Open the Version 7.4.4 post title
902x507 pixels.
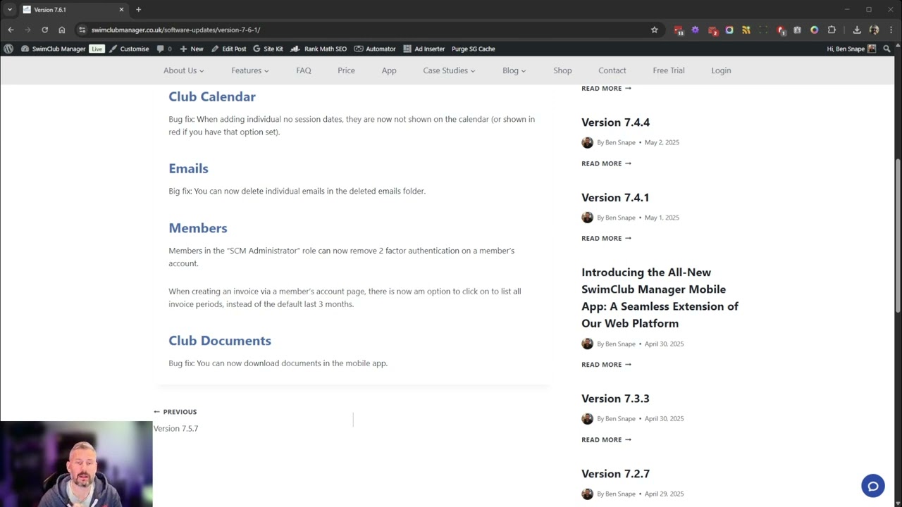click(615, 123)
